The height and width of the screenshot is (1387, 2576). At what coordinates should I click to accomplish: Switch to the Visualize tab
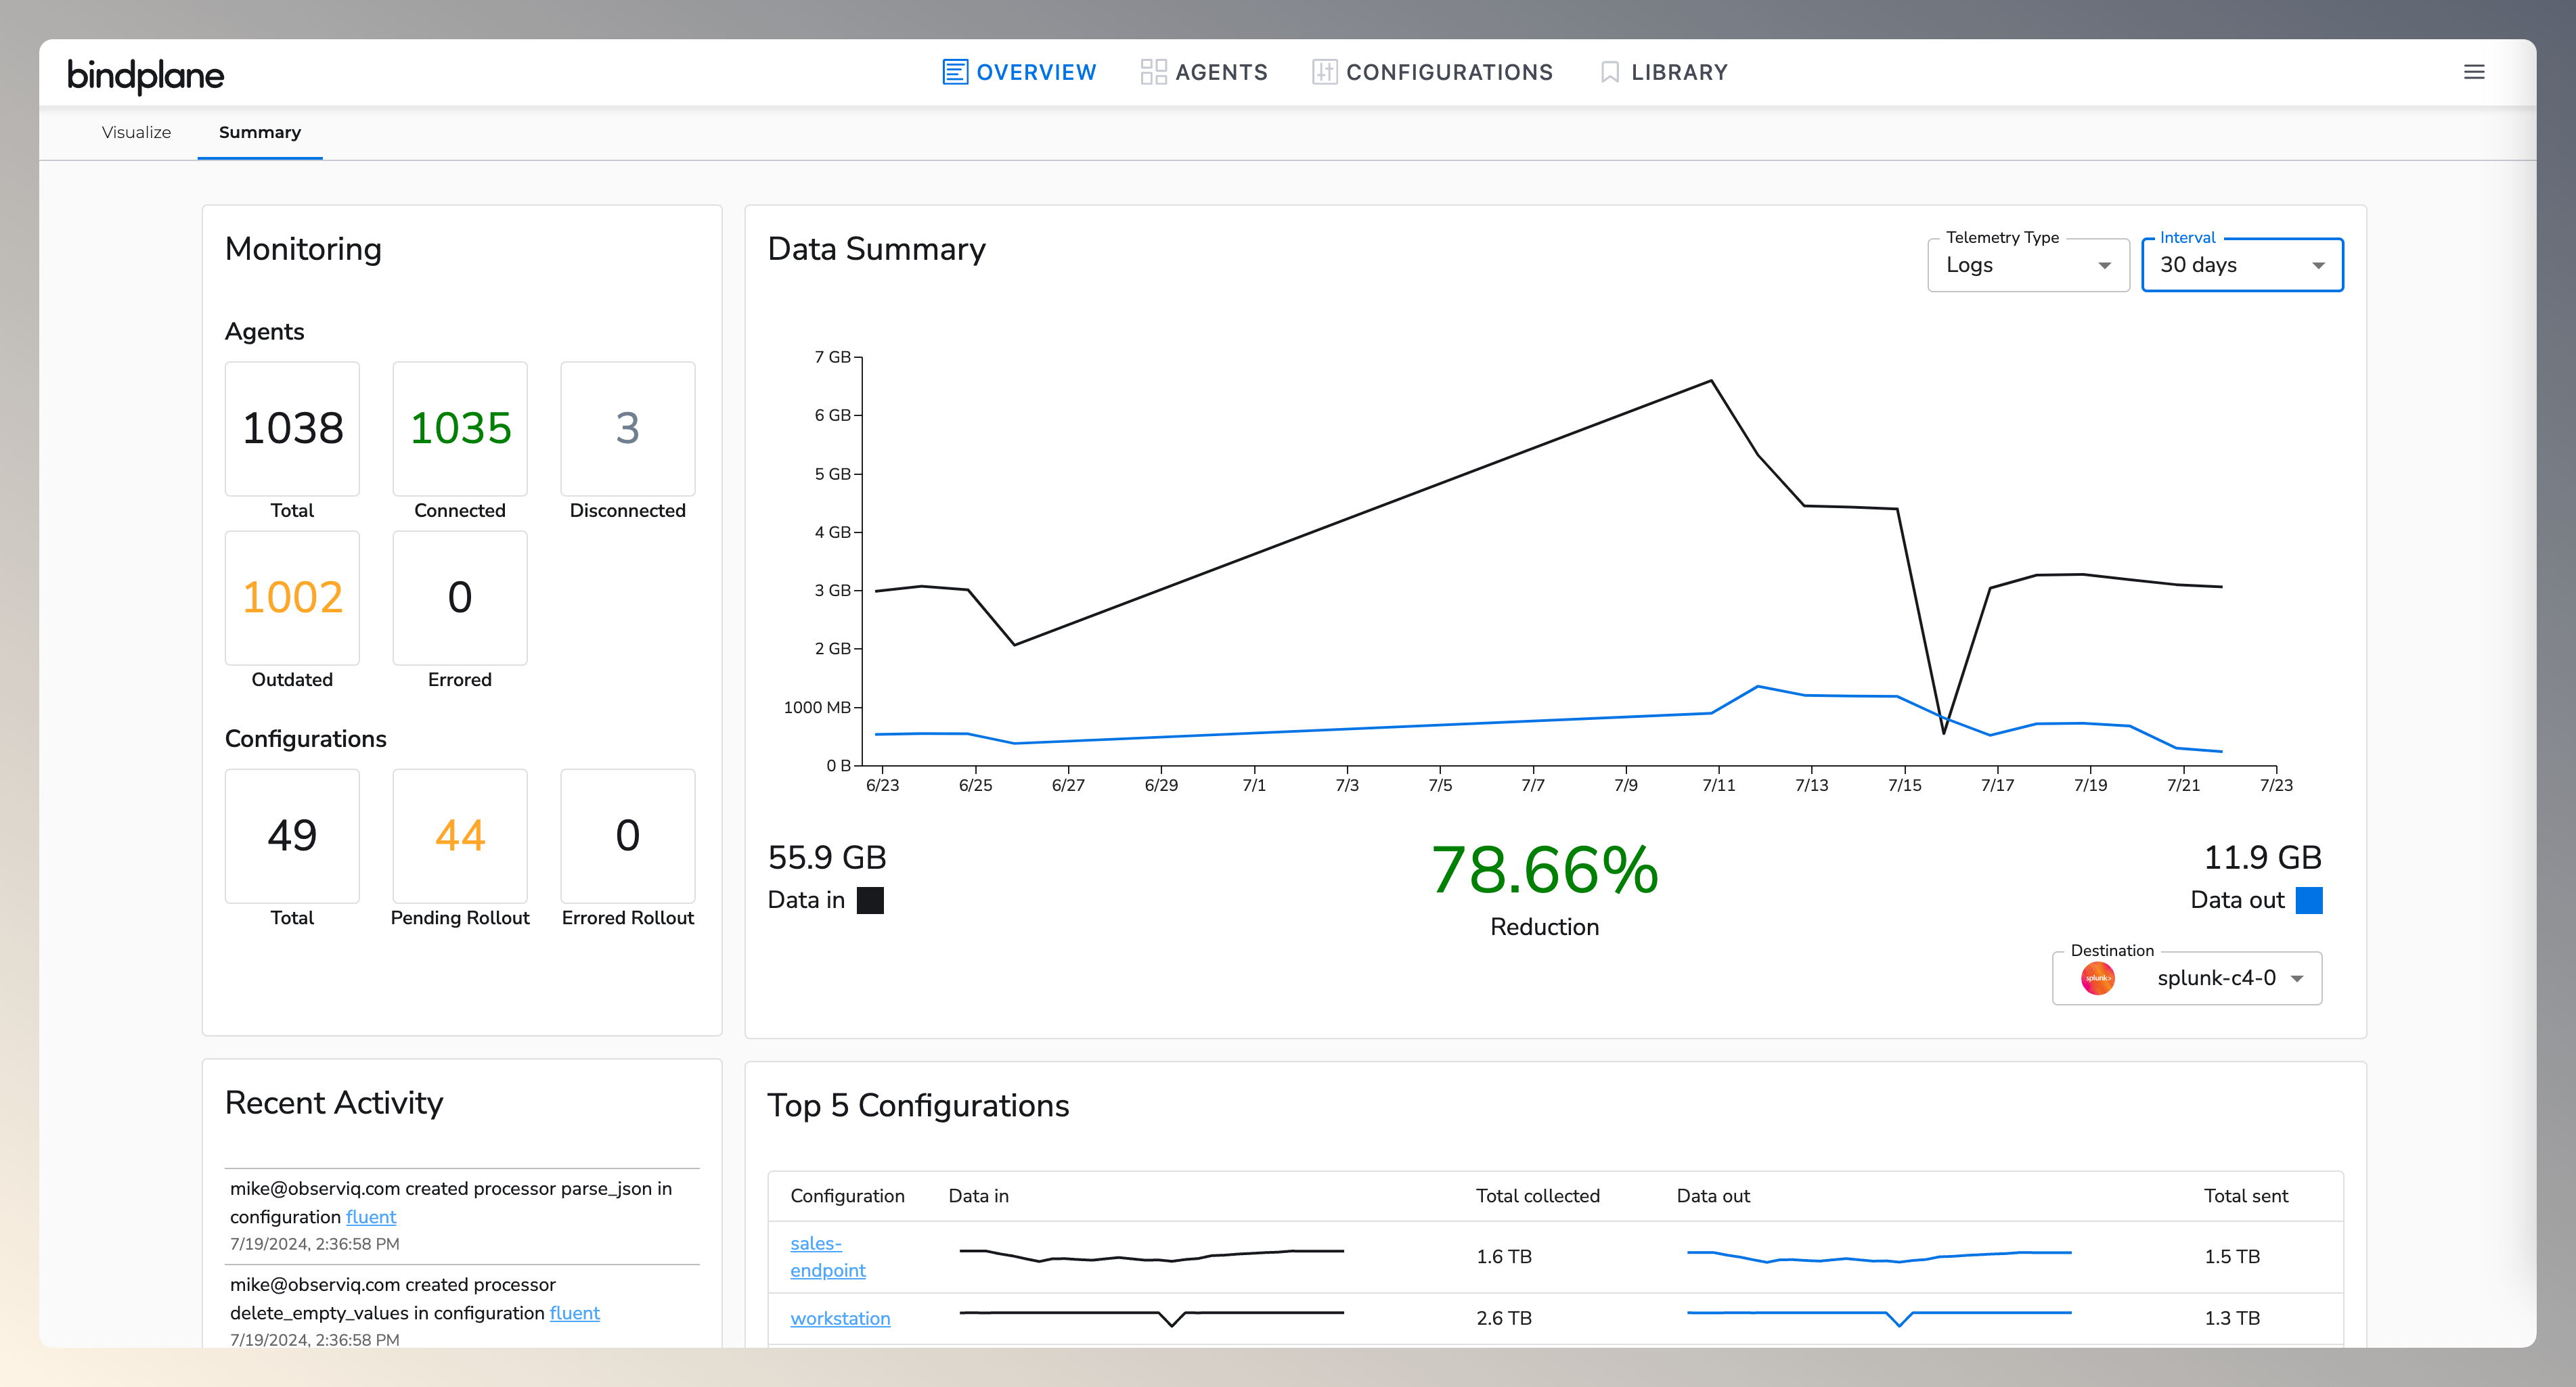(136, 132)
